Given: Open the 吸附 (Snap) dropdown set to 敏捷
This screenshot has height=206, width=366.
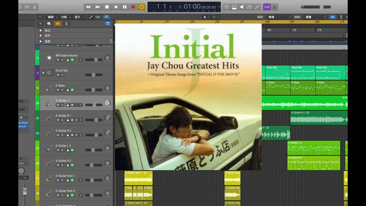Looking at the screenshot, I should [279, 17].
